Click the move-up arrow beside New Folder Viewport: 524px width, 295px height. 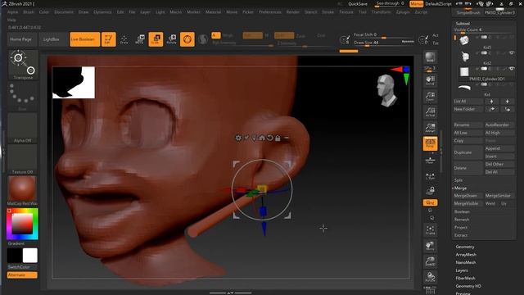coord(491,109)
